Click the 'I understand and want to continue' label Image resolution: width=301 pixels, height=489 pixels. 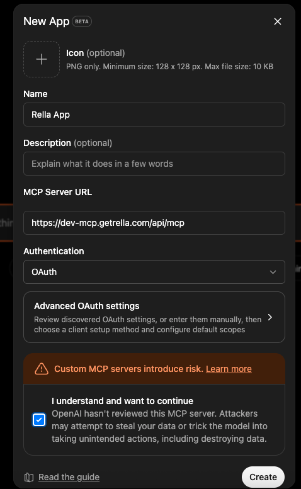pyautogui.click(x=122, y=401)
